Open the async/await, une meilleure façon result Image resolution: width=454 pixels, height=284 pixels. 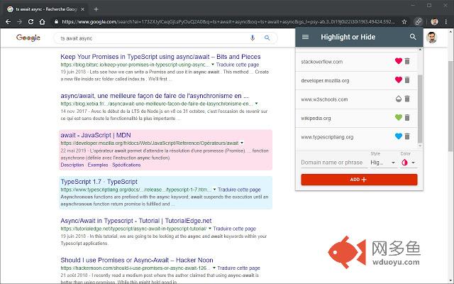point(155,96)
